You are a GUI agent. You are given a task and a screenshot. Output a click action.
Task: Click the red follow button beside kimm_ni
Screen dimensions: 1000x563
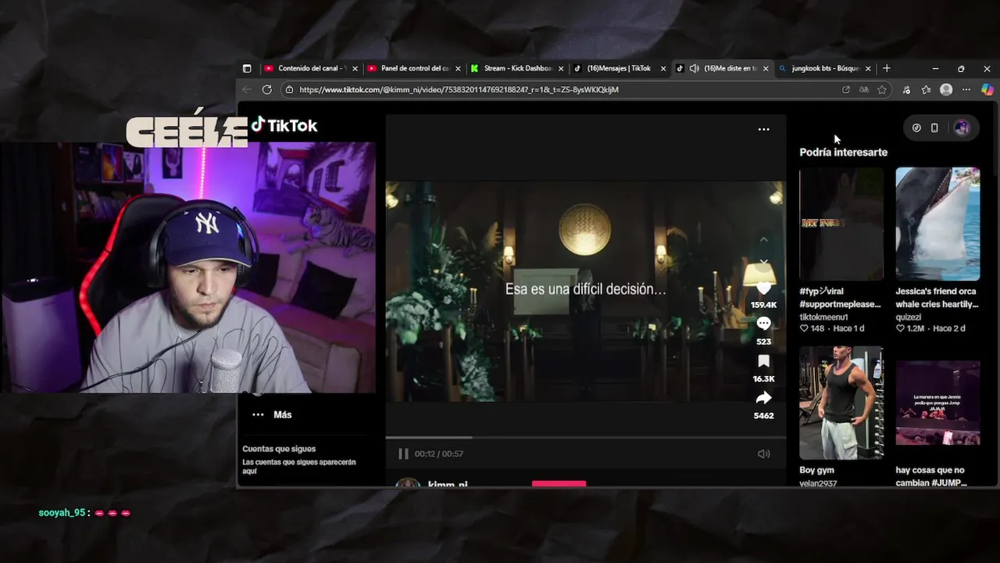point(559,485)
